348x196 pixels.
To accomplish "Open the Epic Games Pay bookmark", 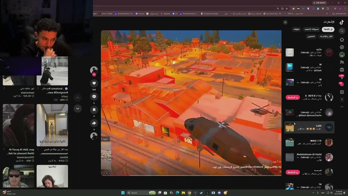I will tap(272, 14).
